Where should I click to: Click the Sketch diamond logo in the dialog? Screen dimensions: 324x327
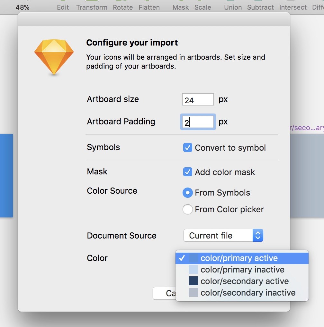pyautogui.click(x=54, y=57)
